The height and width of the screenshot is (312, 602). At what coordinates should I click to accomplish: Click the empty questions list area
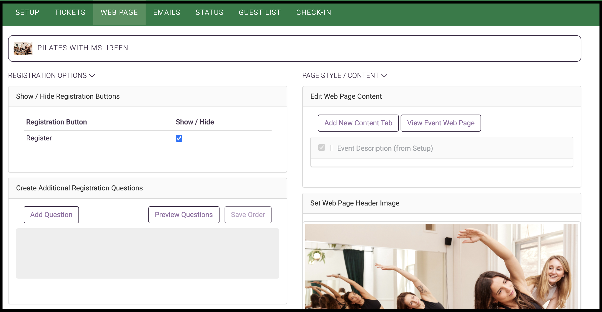click(x=148, y=253)
